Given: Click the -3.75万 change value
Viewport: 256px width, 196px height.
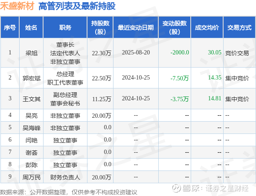Looking at the screenshot, I should [180, 99].
